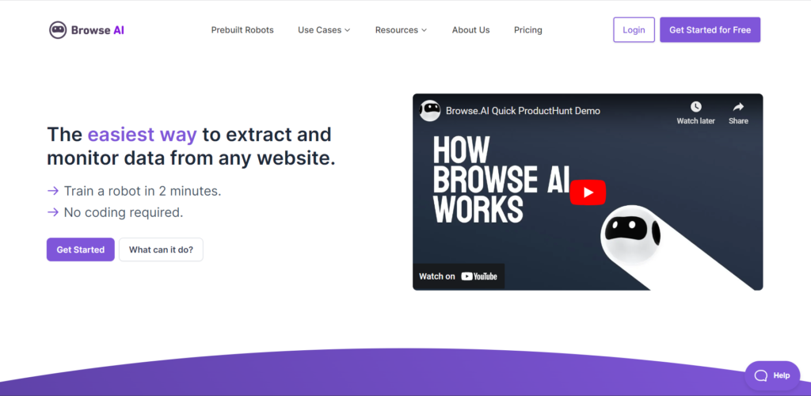
Task: Click the Get Started for Free button
Action: [710, 30]
